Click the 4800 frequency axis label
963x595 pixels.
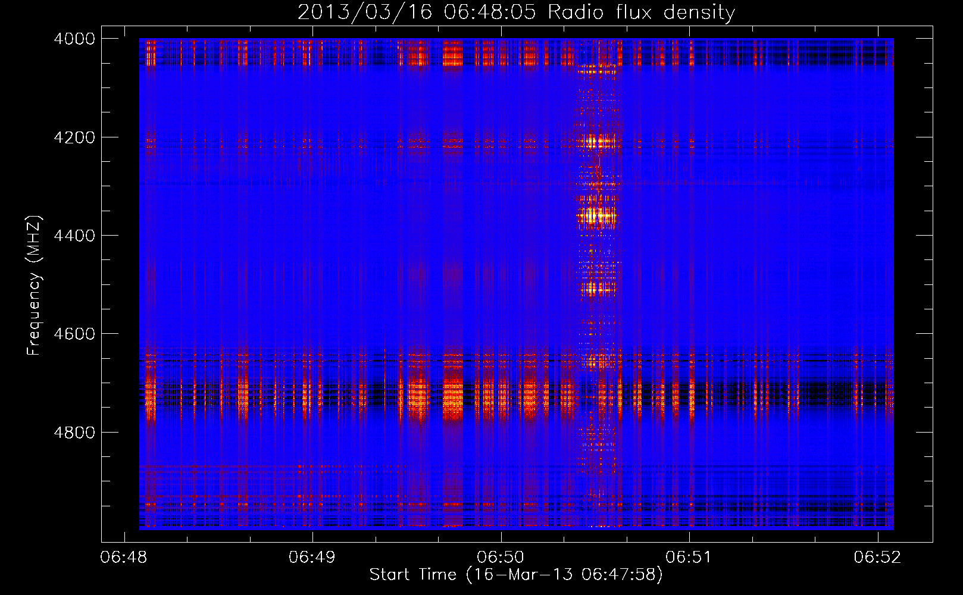(x=74, y=432)
